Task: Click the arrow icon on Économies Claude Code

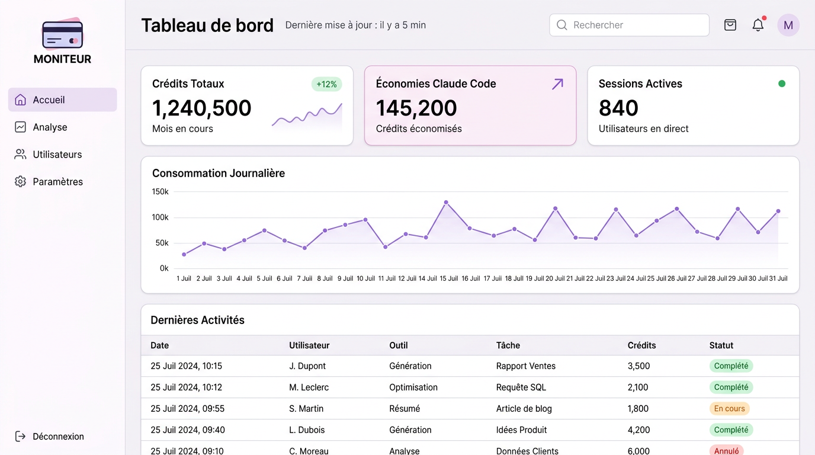Action: [557, 84]
